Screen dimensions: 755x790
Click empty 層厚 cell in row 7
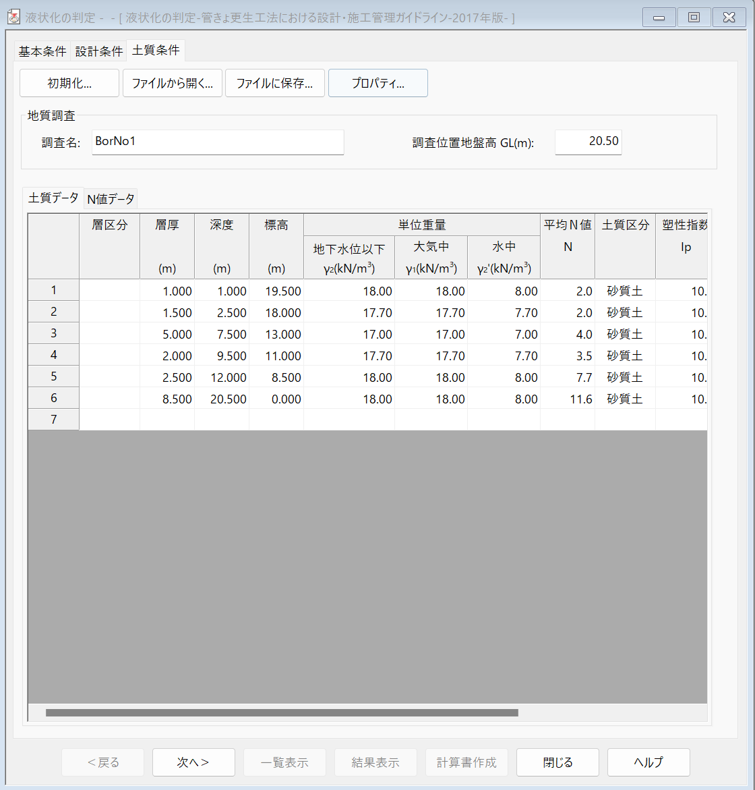[x=167, y=420]
